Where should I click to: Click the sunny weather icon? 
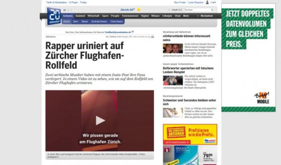[139, 10]
